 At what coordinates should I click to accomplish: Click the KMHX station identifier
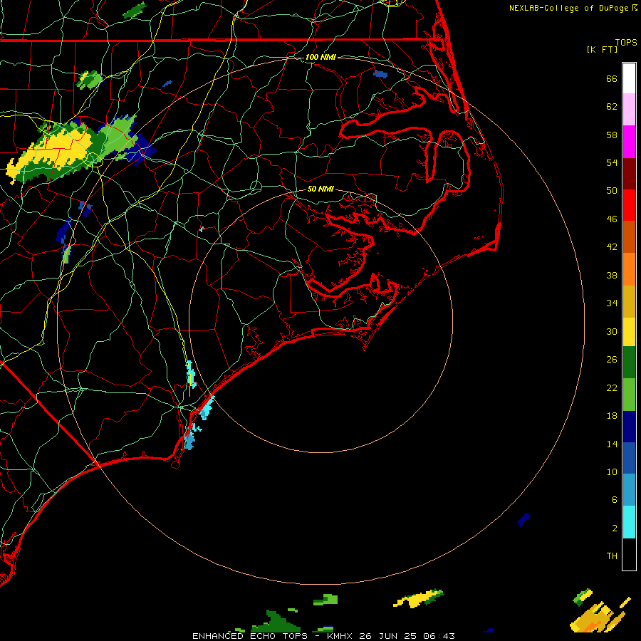[x=341, y=636]
